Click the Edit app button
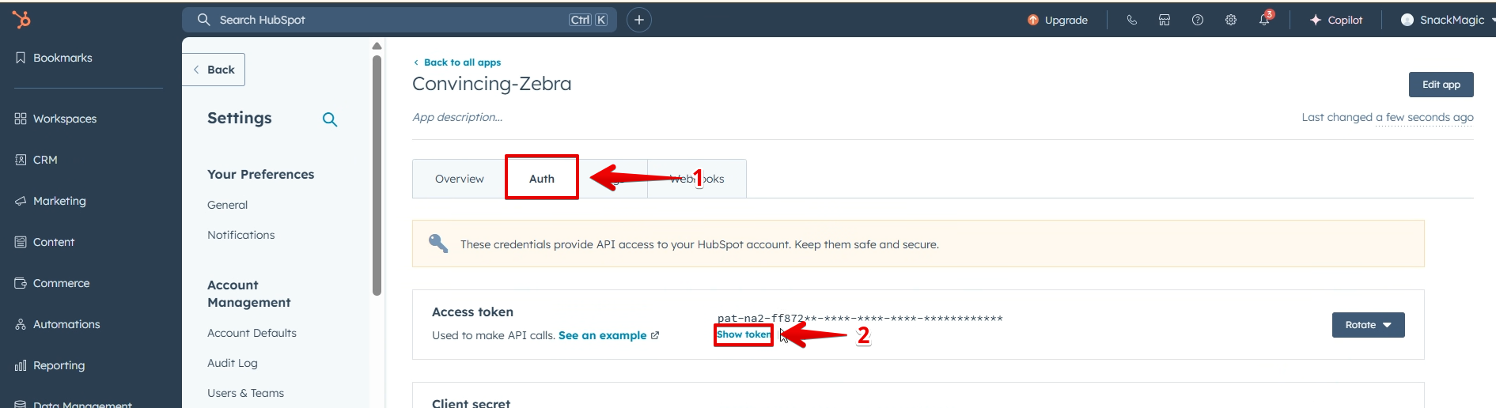Viewport: 1496px width, 408px height. point(1441,85)
